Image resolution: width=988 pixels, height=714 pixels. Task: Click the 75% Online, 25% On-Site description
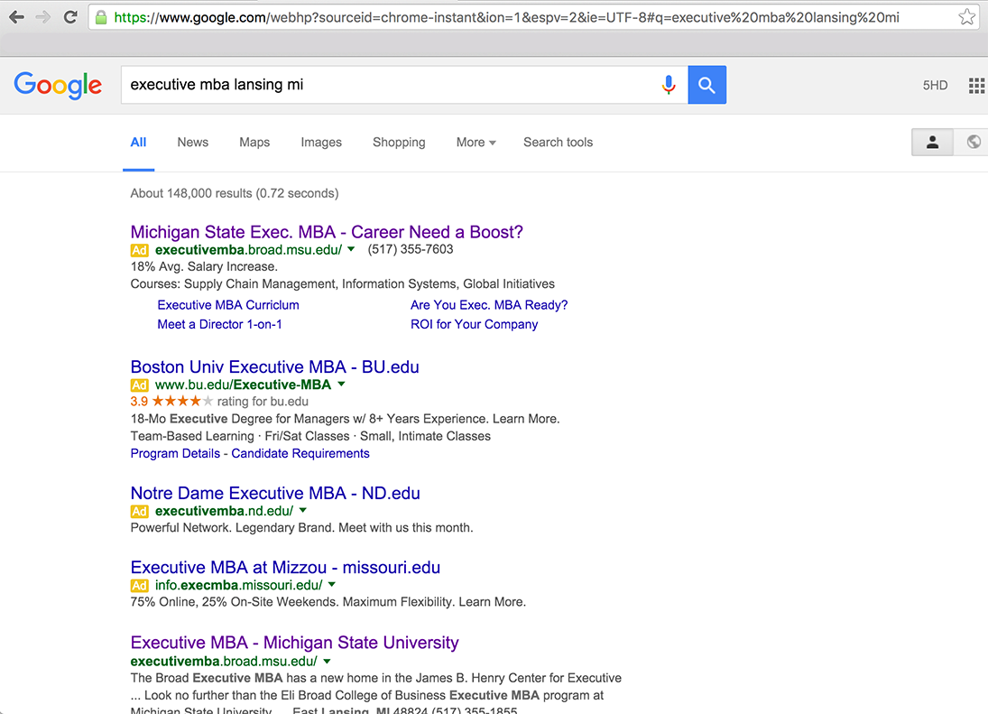click(328, 602)
